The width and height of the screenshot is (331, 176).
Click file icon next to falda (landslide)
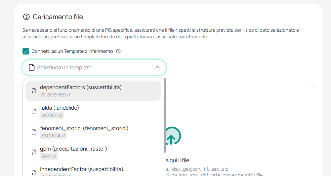34,111
